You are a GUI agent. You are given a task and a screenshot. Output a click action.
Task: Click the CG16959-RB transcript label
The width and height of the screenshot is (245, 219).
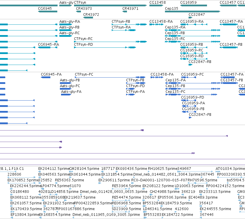coord(191,45)
